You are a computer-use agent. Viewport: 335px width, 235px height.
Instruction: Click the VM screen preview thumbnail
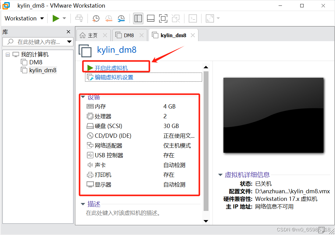(273, 115)
